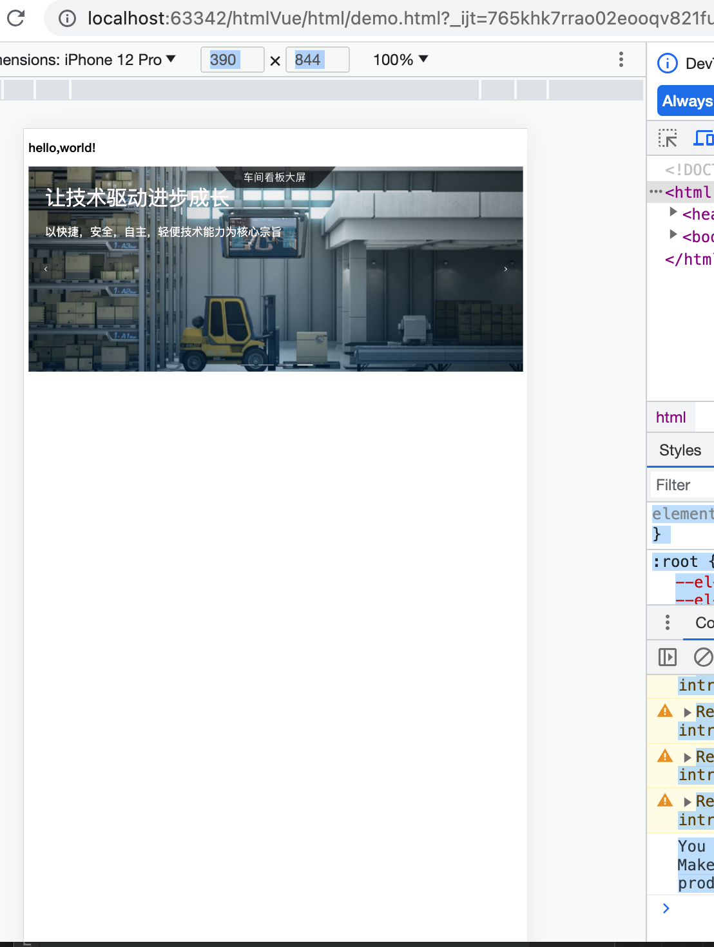Show the console sidebar
Screen dimensions: 714x947
pyautogui.click(x=667, y=657)
